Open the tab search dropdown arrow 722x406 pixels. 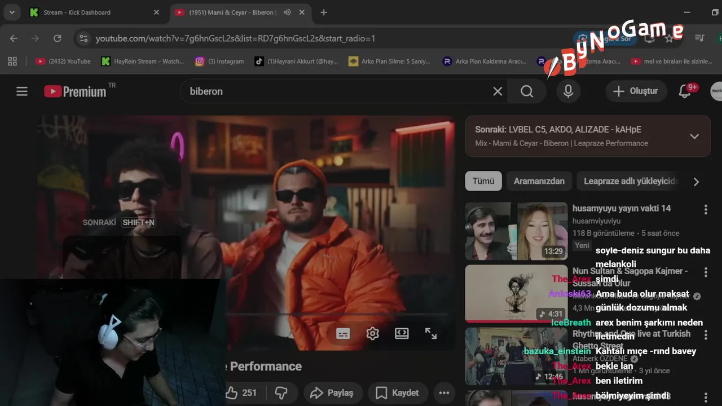tap(12, 12)
